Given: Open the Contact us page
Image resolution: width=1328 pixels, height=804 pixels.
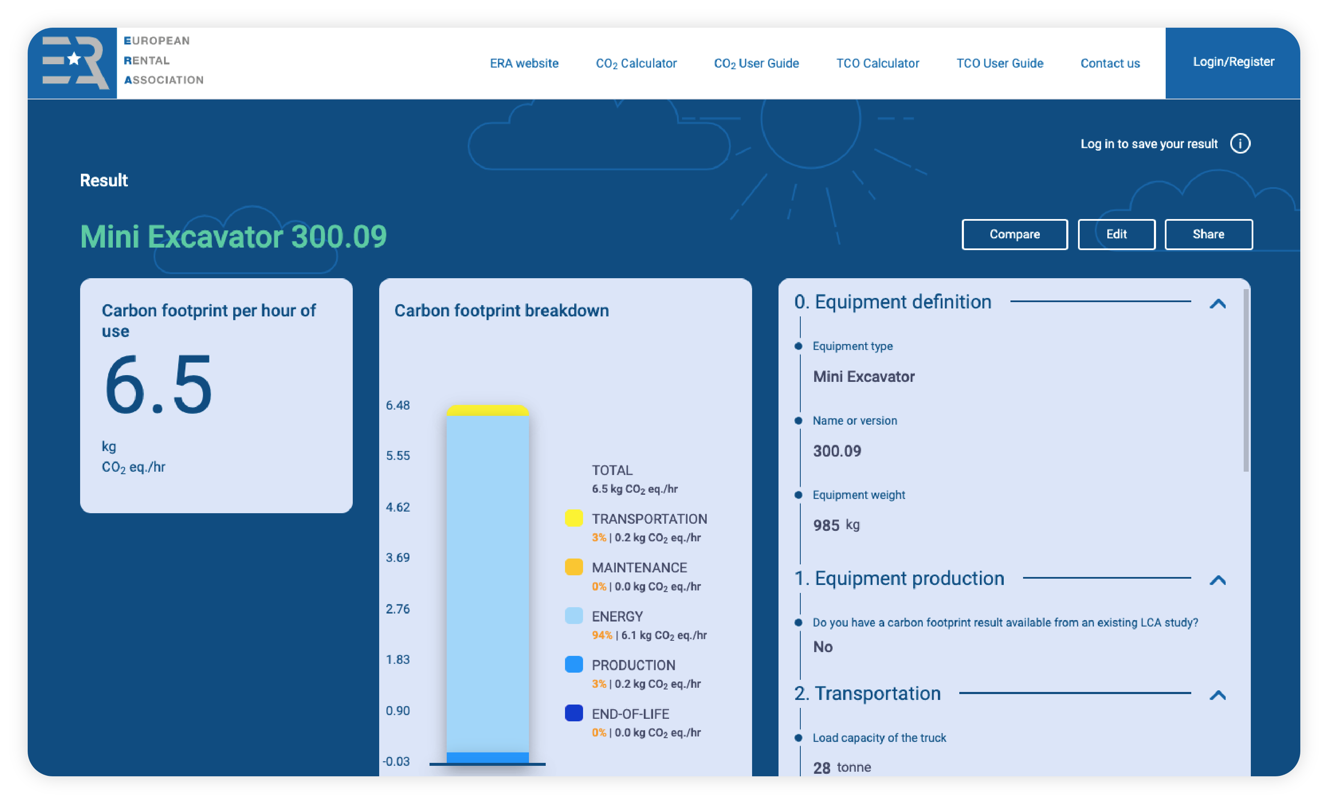Looking at the screenshot, I should [x=1110, y=64].
